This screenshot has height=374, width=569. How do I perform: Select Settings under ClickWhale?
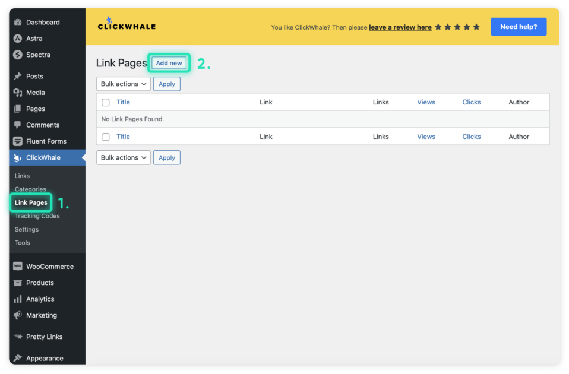[x=27, y=229]
